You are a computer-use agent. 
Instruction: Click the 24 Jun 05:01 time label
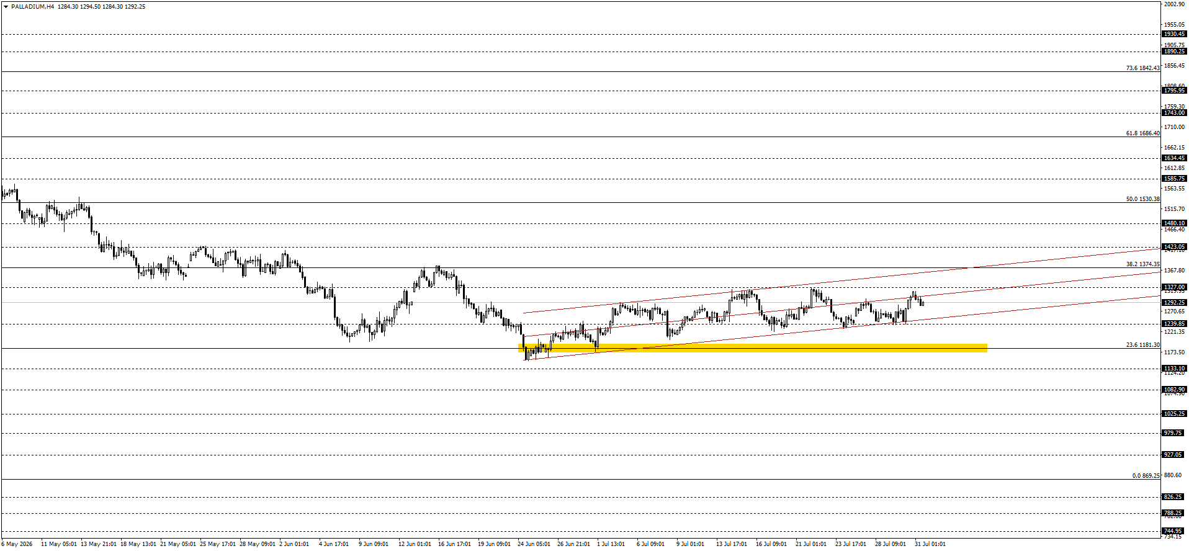534,544
